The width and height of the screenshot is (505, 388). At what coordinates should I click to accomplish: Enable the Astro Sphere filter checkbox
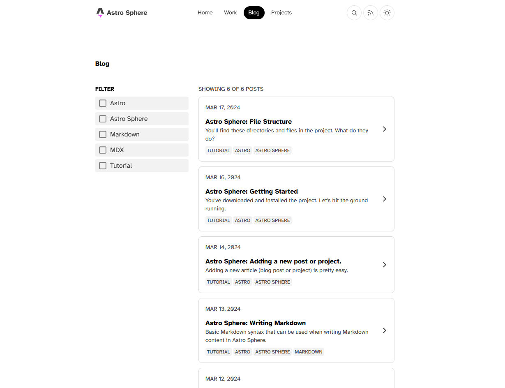point(103,119)
